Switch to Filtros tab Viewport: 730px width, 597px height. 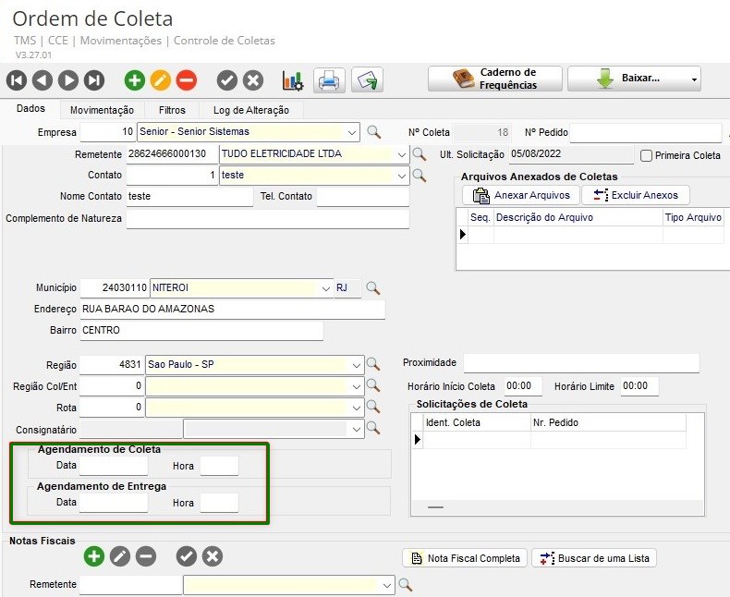pyautogui.click(x=172, y=110)
